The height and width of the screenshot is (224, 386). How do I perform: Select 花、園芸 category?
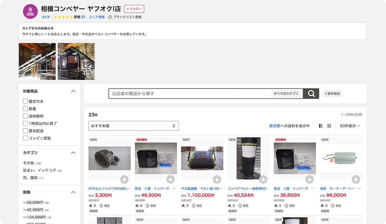coord(31,178)
